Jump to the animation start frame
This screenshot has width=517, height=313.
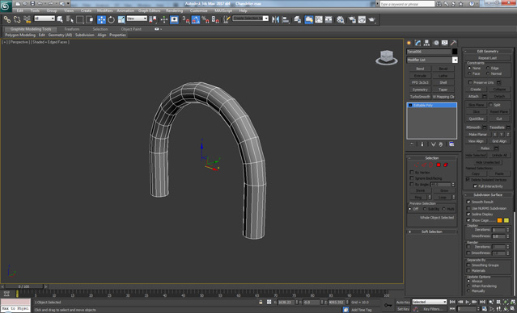[453, 302]
